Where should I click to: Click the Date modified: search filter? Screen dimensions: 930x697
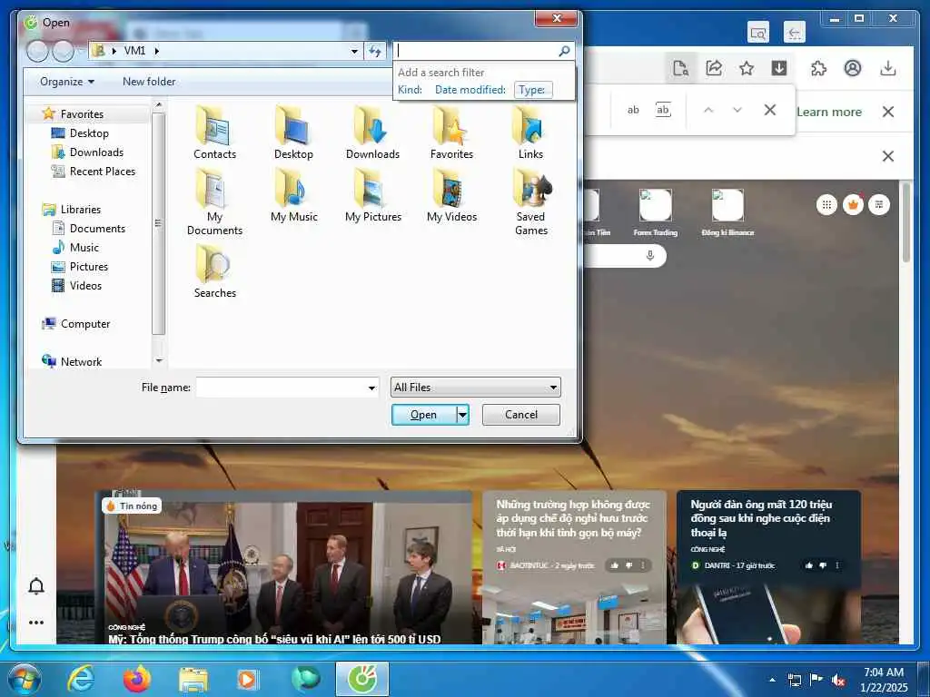tap(470, 90)
